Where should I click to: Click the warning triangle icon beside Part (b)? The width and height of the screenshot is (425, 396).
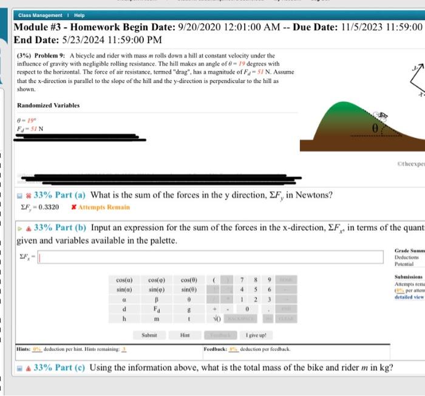tap(29, 229)
